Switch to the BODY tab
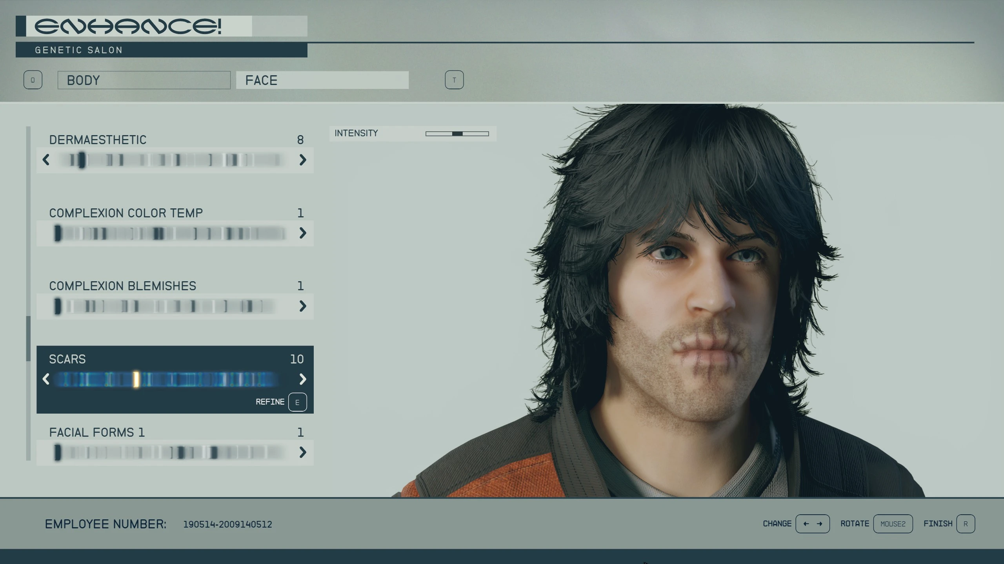This screenshot has width=1004, height=564. click(144, 80)
